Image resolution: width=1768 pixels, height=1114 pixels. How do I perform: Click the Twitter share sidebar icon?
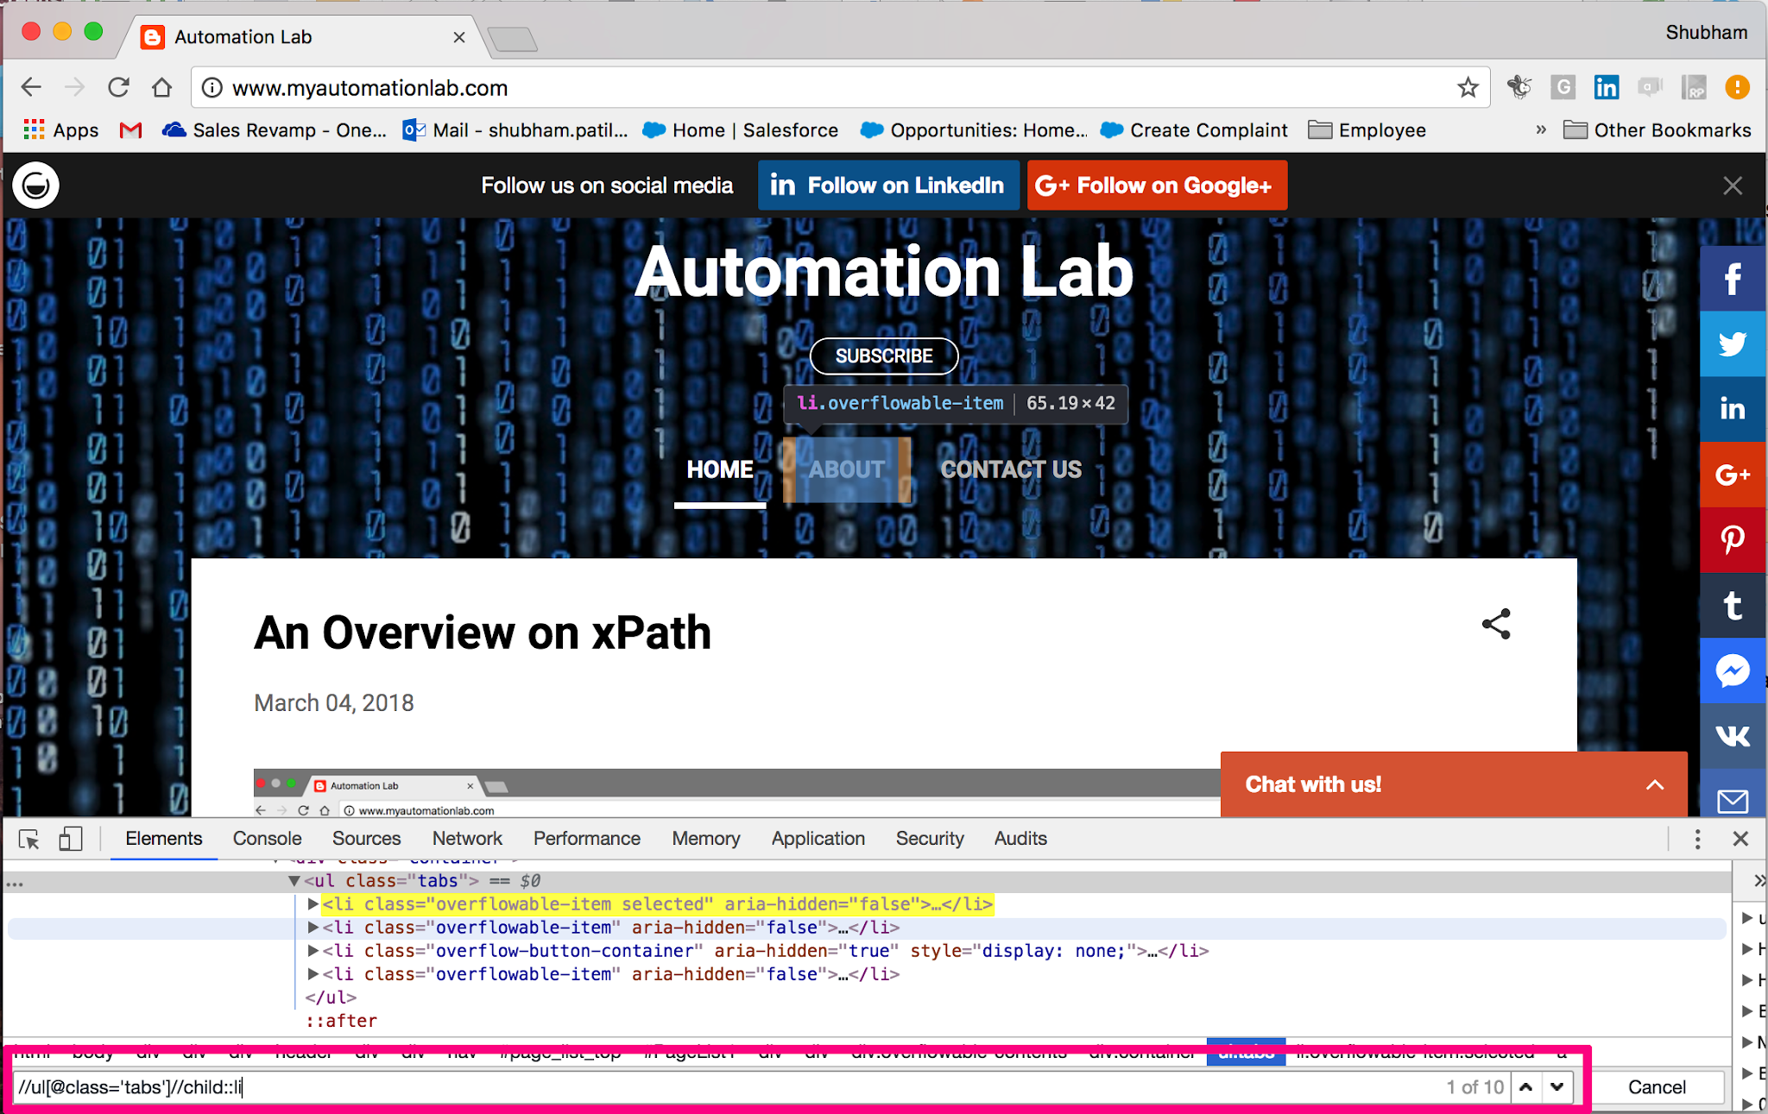coord(1733,343)
